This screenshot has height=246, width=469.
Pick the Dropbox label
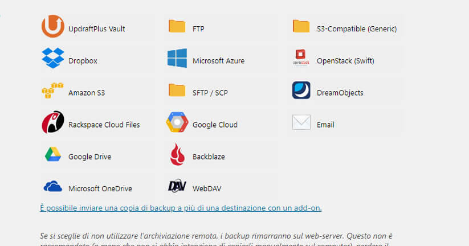[83, 61]
